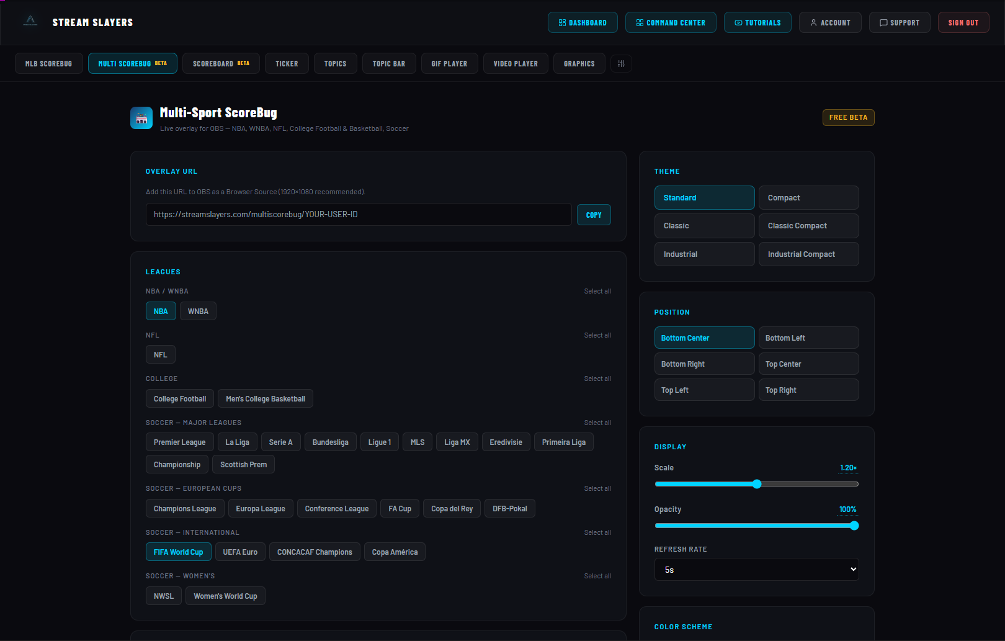
Task: Open the Graphics tab
Action: click(579, 63)
